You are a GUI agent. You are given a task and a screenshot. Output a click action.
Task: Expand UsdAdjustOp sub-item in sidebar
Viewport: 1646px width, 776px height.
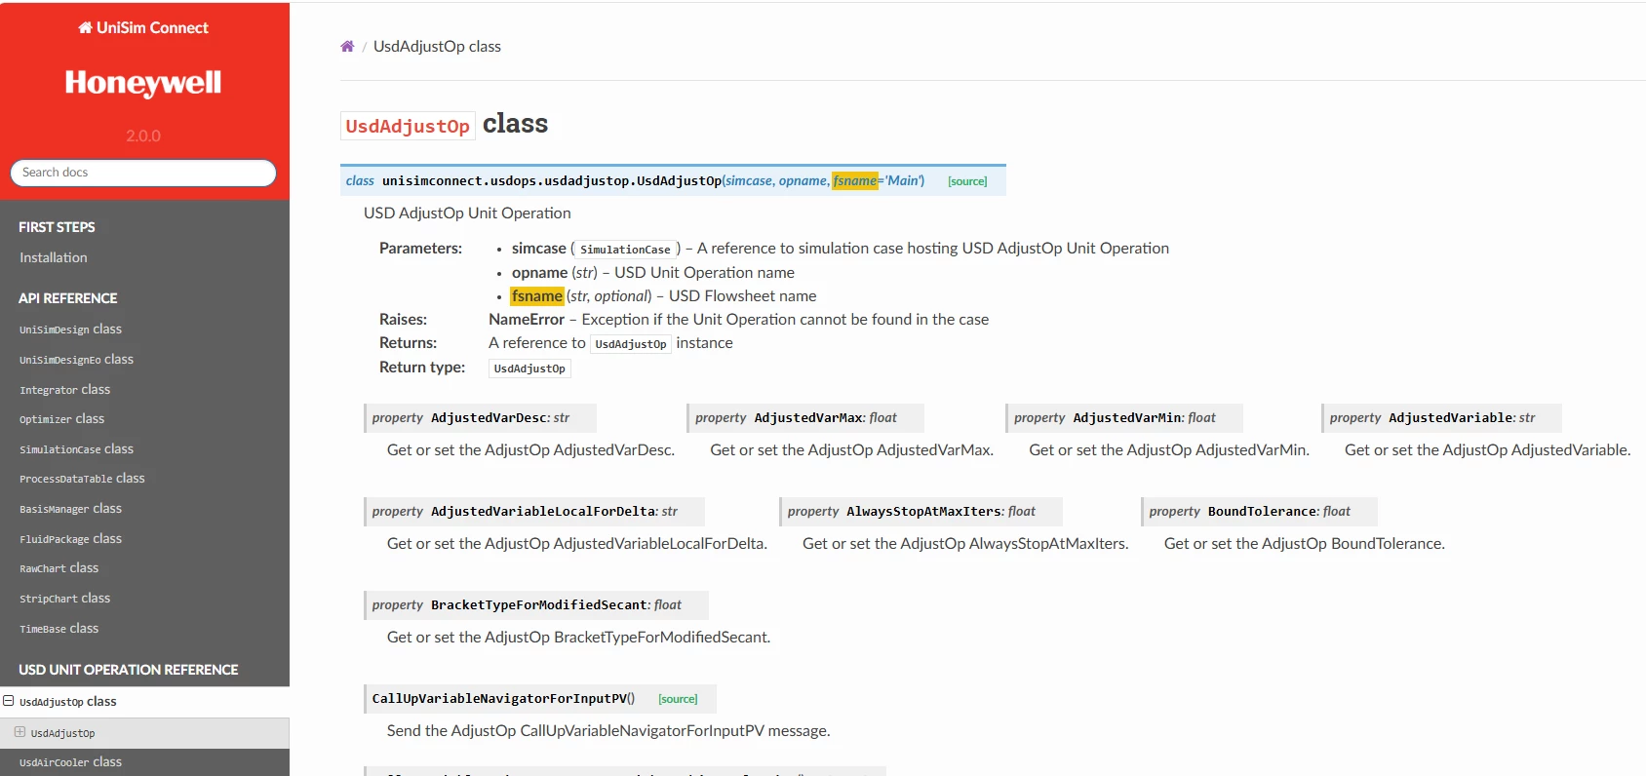pos(20,732)
